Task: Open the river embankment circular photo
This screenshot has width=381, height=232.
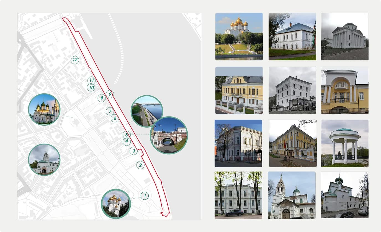Action: click(147, 111)
